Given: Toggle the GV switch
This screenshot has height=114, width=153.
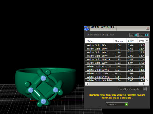Looking at the screenshot, I should [x=134, y=35].
